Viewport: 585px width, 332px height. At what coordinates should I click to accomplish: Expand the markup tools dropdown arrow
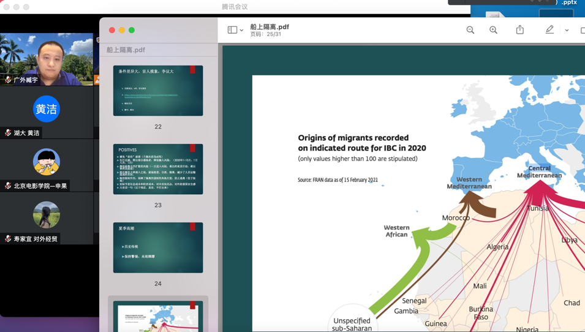567,31
